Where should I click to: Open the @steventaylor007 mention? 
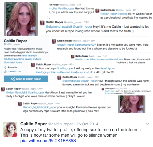click(85, 45)
